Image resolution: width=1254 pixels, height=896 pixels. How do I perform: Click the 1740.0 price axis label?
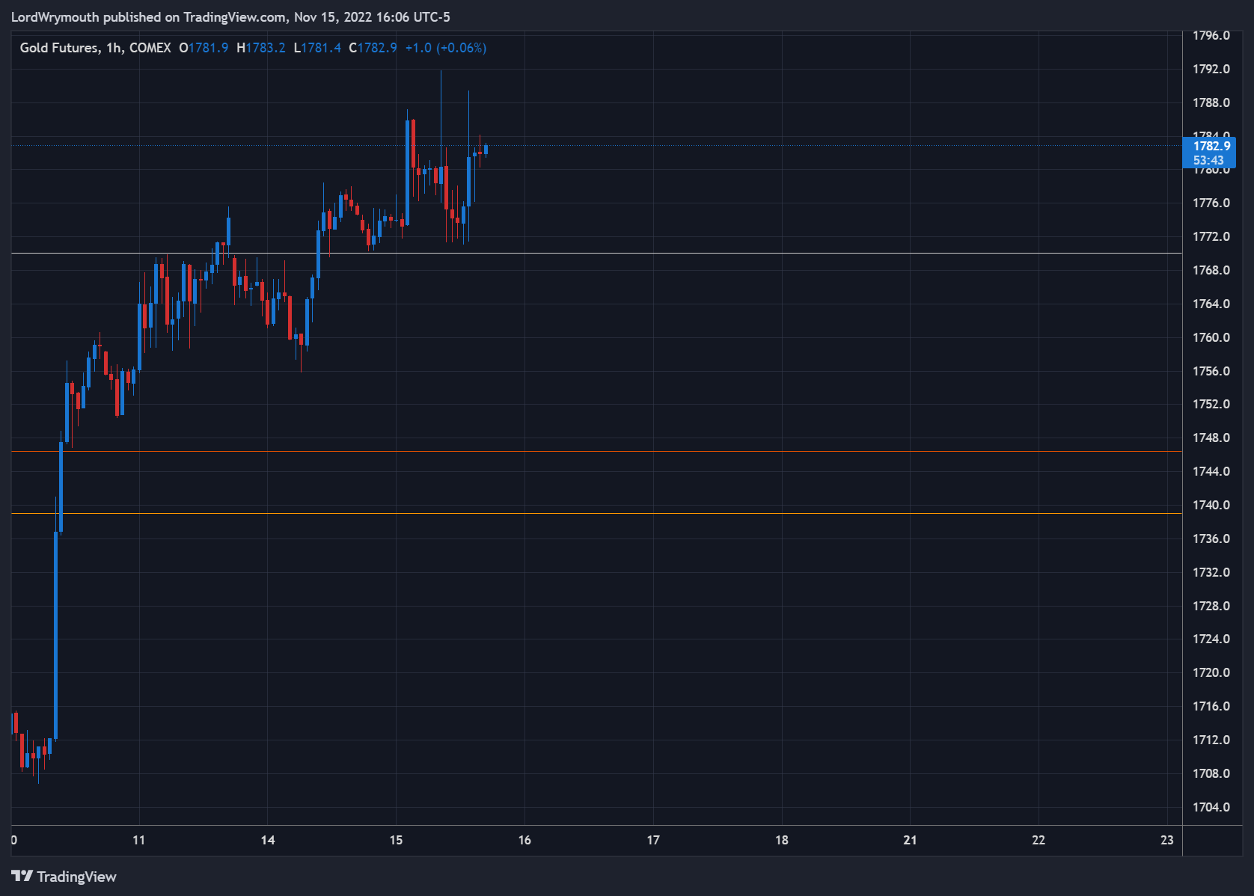pos(1211,505)
